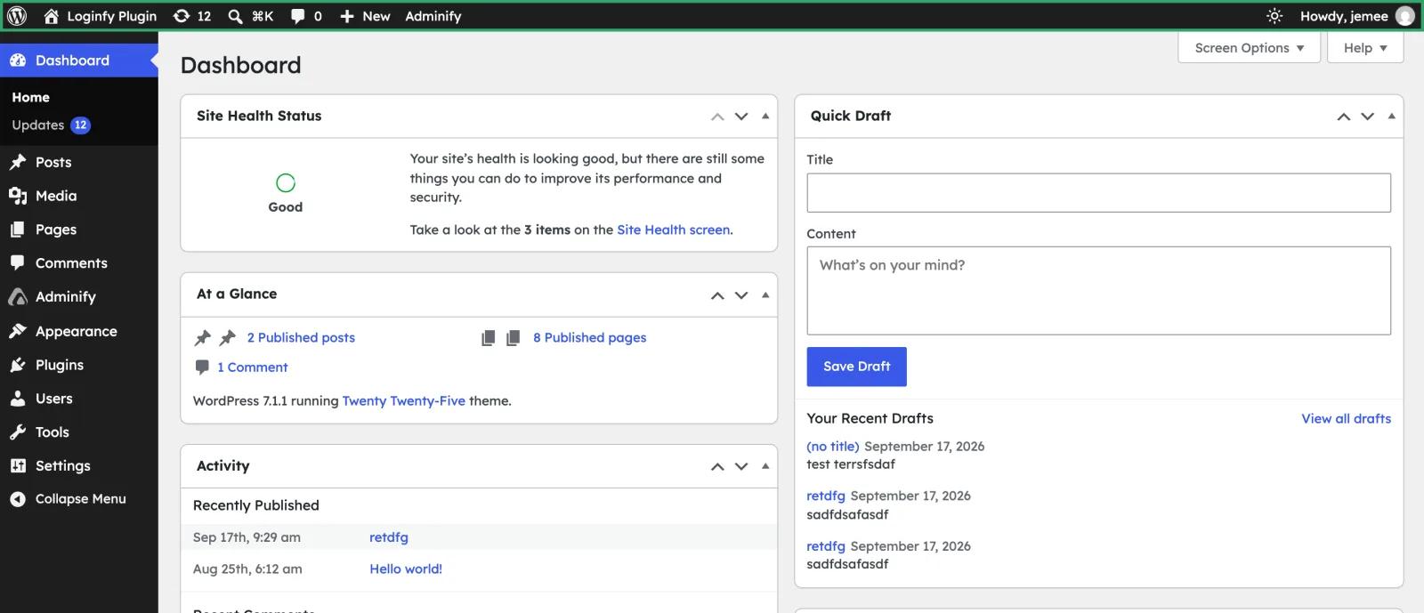Click the Adminify logo icon in sidebar
This screenshot has width=1424, height=613.
tap(18, 297)
